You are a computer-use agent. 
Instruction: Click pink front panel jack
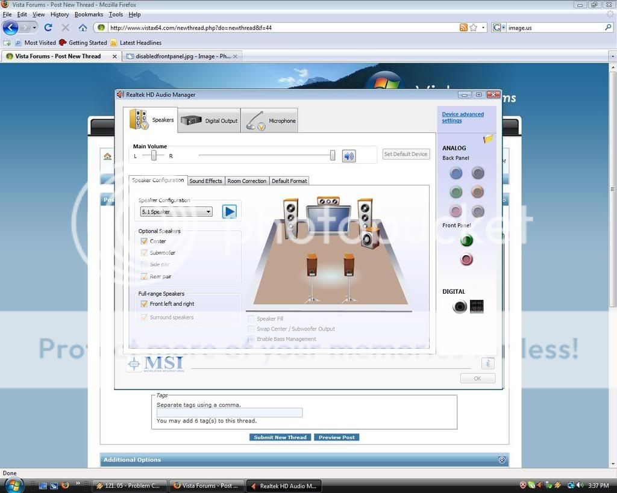pos(466,259)
